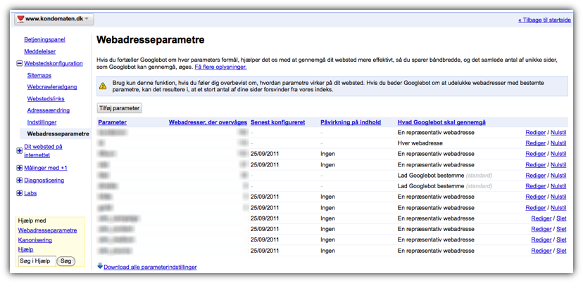Open the Labs sidebar link
The image size is (583, 283).
30,193
